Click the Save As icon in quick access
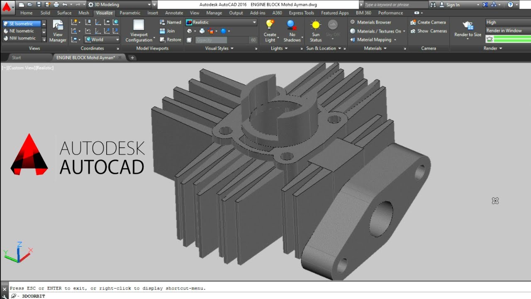531x299 pixels. point(47,5)
